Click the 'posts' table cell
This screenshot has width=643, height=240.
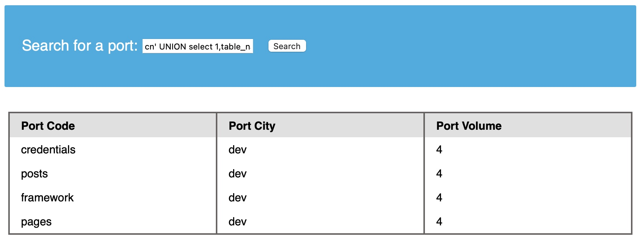coord(35,174)
